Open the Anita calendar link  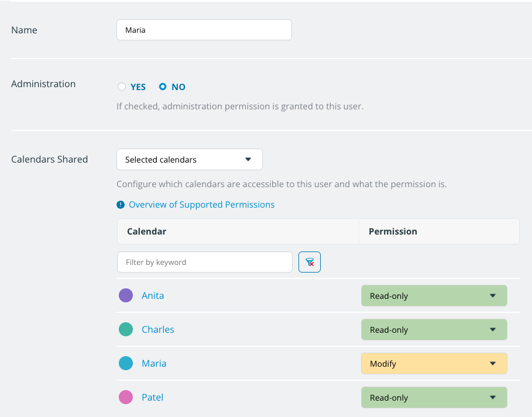(x=153, y=295)
